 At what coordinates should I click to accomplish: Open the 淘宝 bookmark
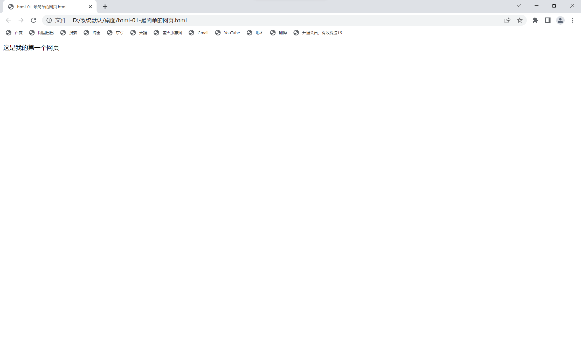(x=92, y=33)
